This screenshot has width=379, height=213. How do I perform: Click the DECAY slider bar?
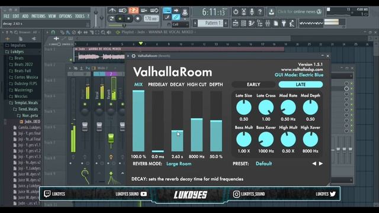[x=177, y=121]
